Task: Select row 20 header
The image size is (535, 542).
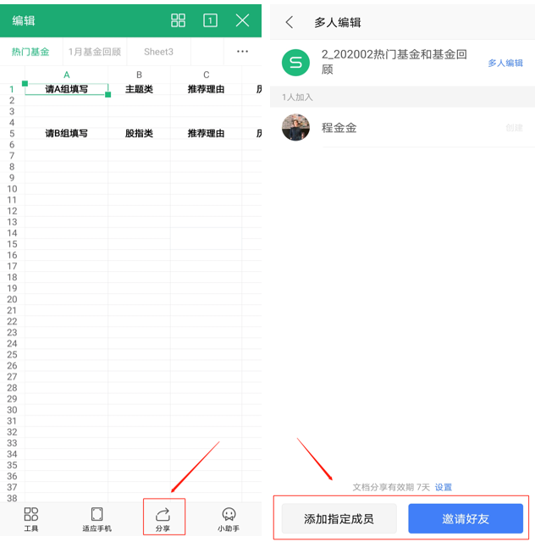Action: (12, 299)
